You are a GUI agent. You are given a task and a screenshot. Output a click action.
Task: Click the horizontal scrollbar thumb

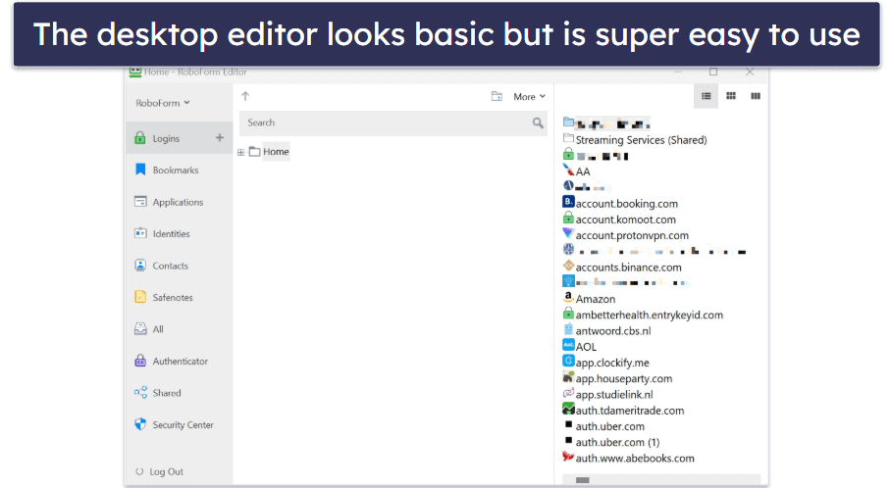(582, 480)
